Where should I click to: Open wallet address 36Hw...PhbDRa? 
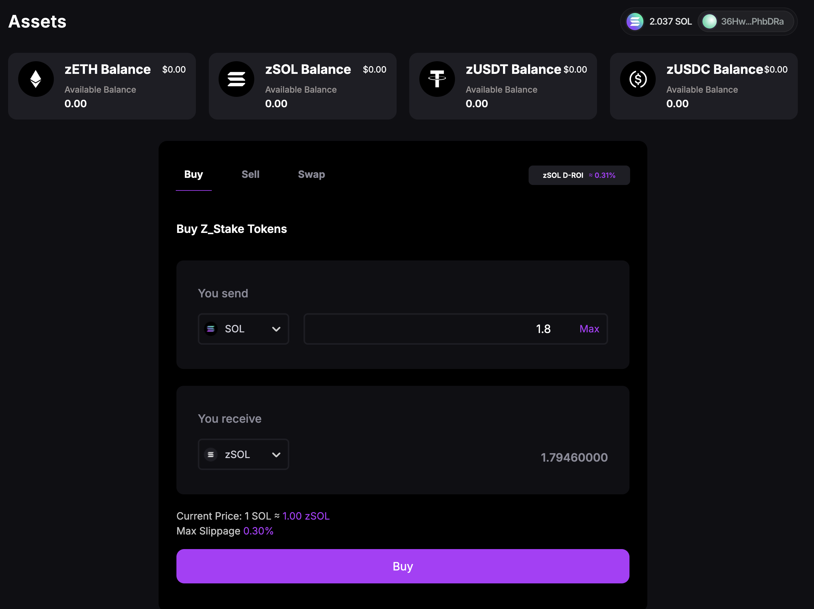click(746, 21)
